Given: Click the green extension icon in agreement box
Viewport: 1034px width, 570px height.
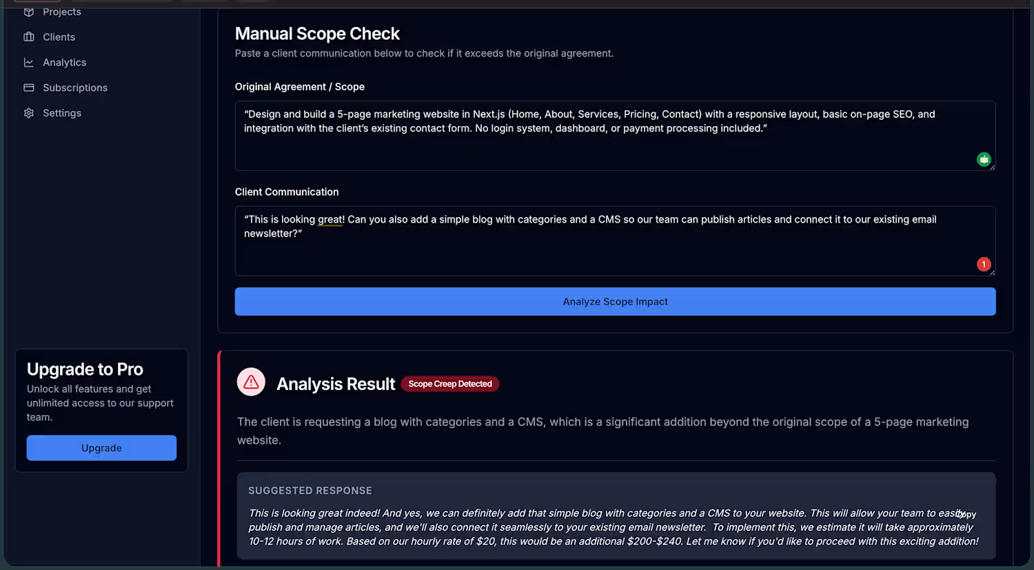Looking at the screenshot, I should coord(984,159).
